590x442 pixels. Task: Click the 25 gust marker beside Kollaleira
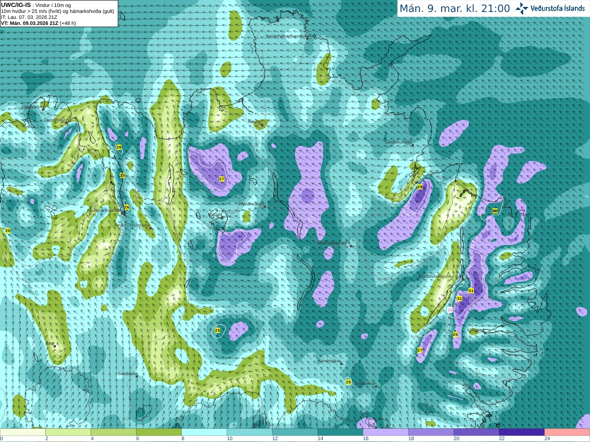click(455, 334)
